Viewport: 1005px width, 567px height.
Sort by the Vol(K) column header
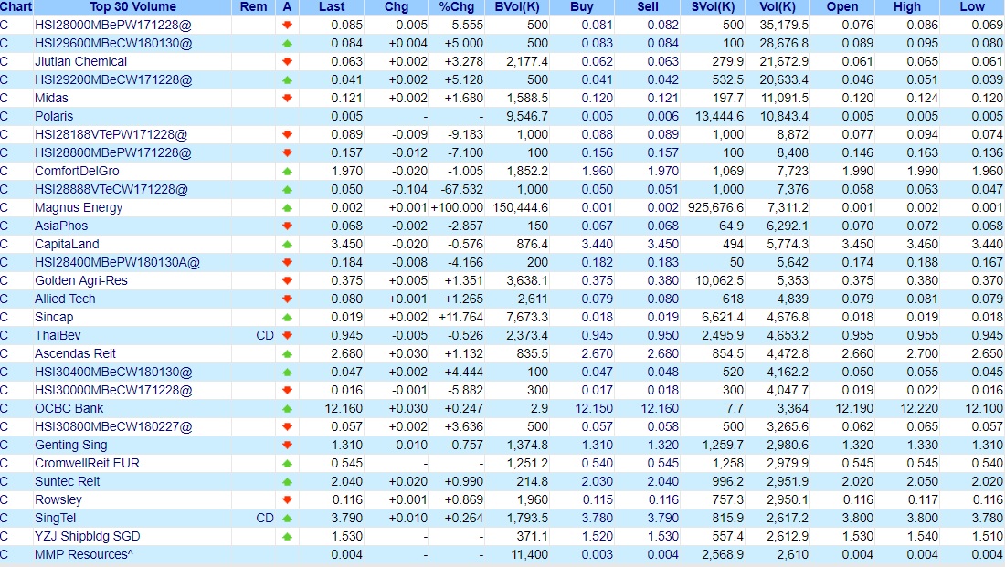(778, 7)
